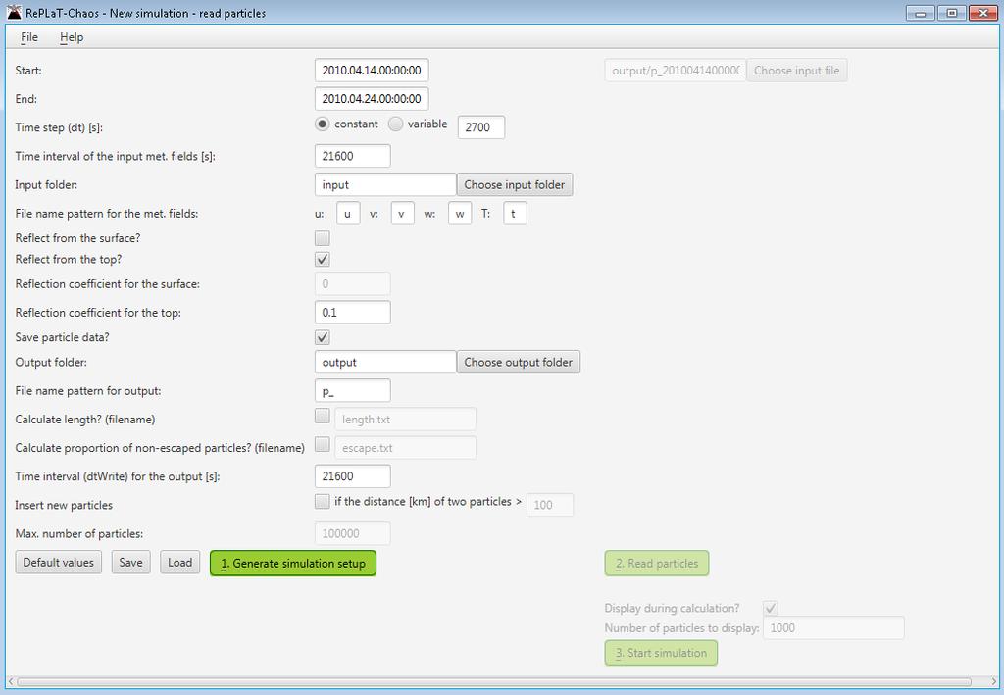
Task: Click the End date field
Action: [372, 99]
